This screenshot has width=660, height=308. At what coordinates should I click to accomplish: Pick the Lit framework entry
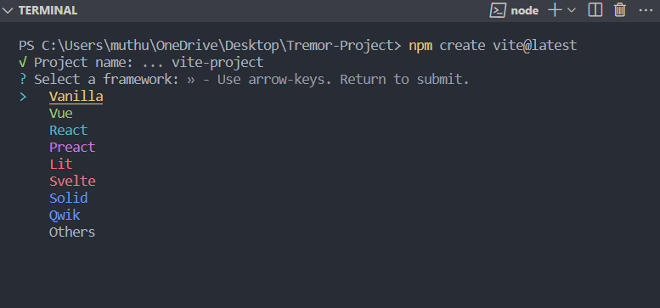[61, 164]
